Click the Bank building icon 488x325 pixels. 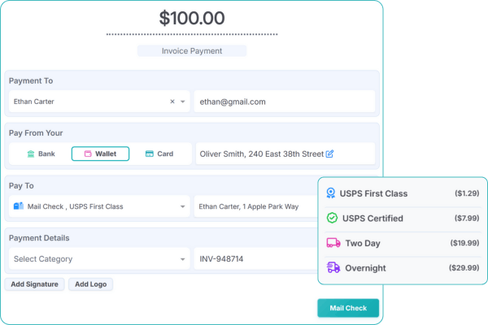30,154
